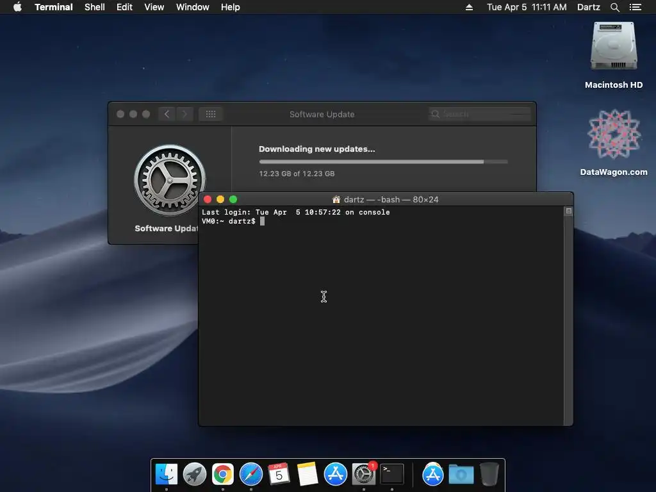Open Downloads folder stack in Dock
This screenshot has width=656, height=492.
pos(461,475)
